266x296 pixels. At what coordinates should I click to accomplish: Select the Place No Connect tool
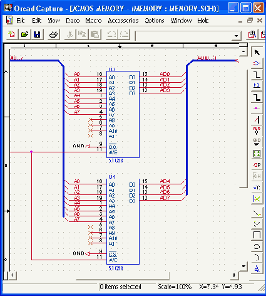(x=257, y=199)
